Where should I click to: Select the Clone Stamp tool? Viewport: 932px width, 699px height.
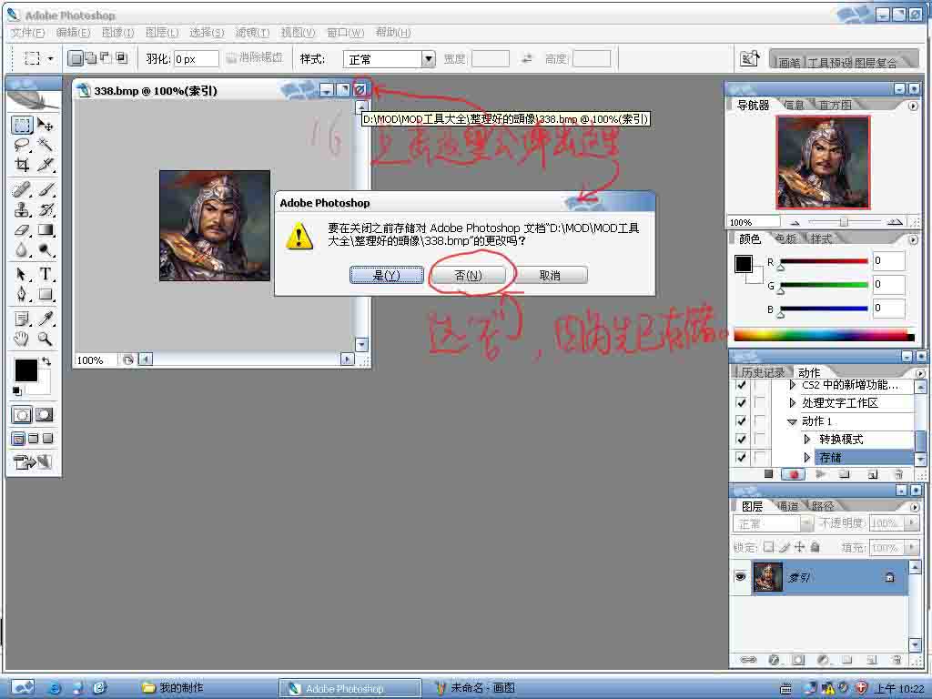tap(22, 209)
